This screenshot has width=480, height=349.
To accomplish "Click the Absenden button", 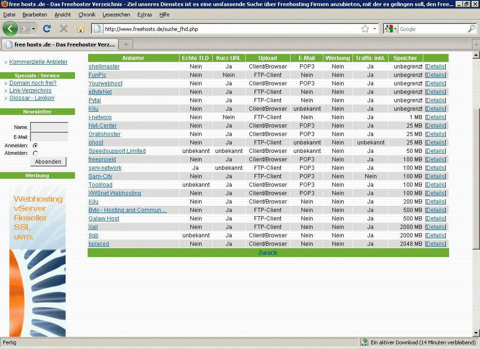I will click(48, 161).
